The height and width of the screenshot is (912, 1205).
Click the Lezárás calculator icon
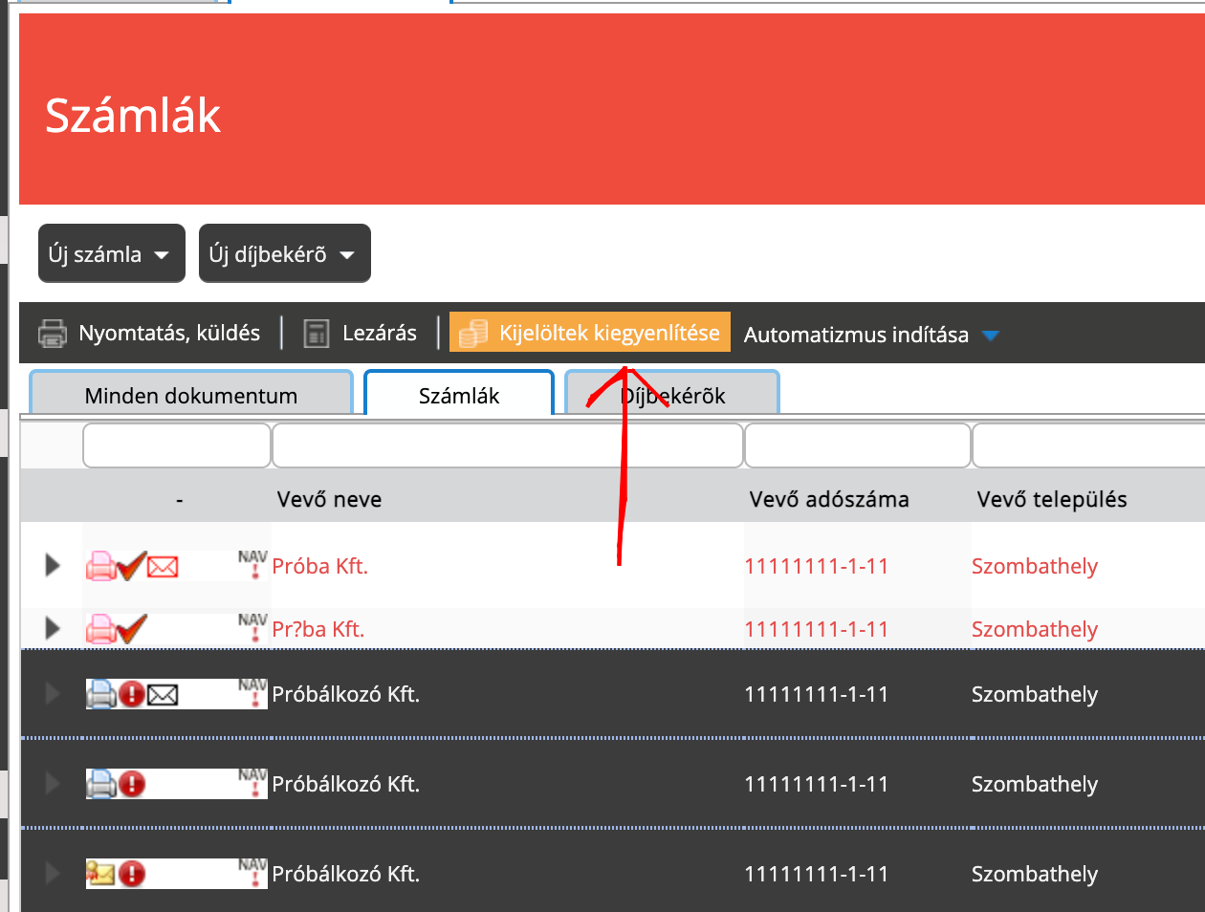[316, 334]
